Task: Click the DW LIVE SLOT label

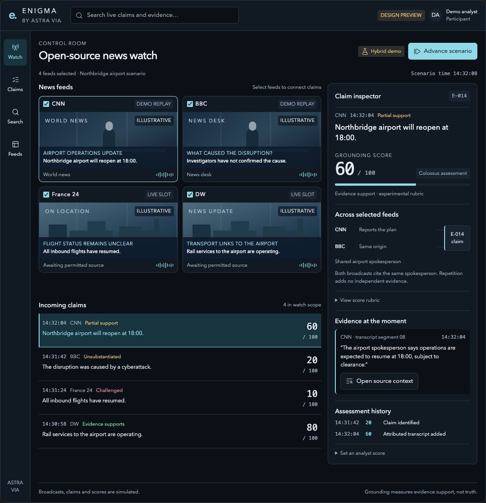Action: (303, 194)
